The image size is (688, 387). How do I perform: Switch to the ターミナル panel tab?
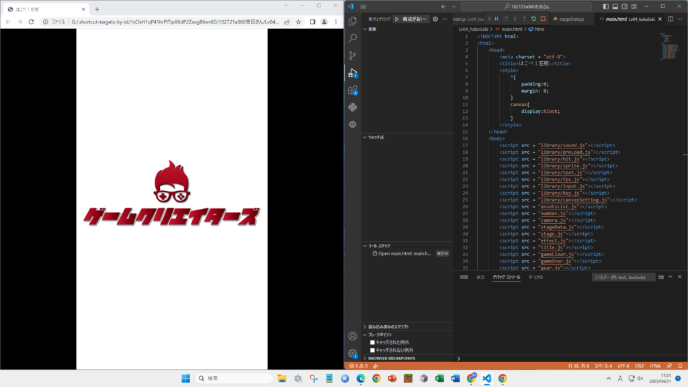click(535, 277)
